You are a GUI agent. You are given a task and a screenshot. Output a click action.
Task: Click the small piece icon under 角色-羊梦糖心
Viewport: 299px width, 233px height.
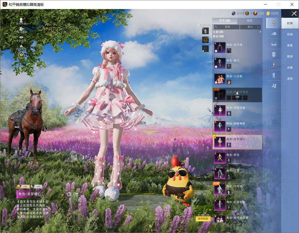pos(229,145)
